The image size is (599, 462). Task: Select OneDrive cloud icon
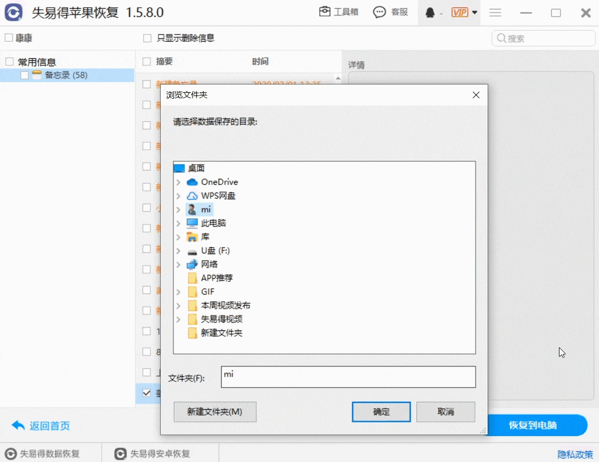[x=192, y=182]
